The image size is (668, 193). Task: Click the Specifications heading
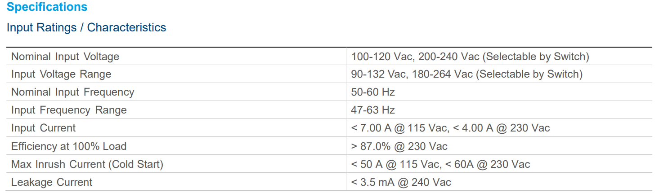(47, 7)
